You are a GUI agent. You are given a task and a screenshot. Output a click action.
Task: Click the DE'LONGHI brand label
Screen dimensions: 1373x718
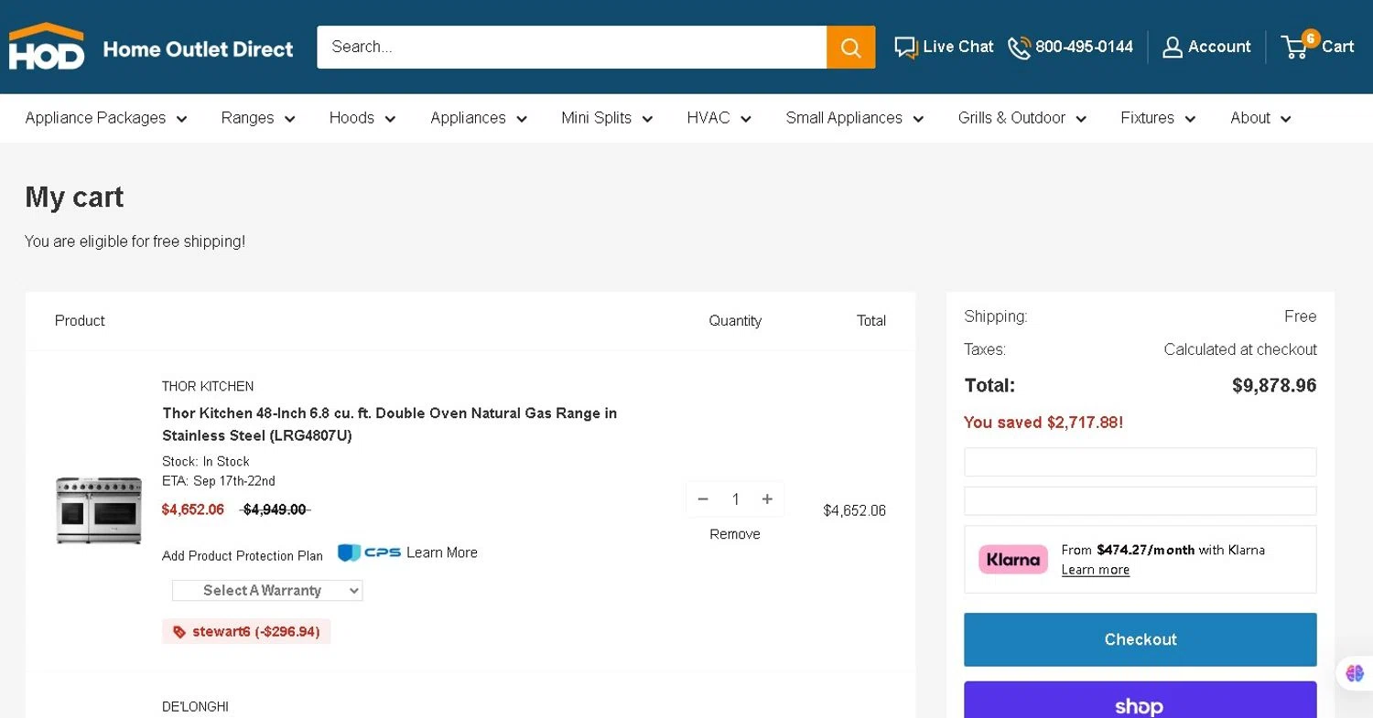[195, 707]
